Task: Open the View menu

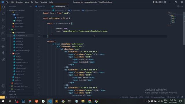Action: [27, 2]
